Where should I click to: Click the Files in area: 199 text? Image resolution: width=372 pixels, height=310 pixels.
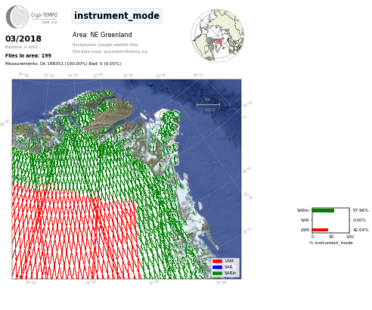pos(28,55)
